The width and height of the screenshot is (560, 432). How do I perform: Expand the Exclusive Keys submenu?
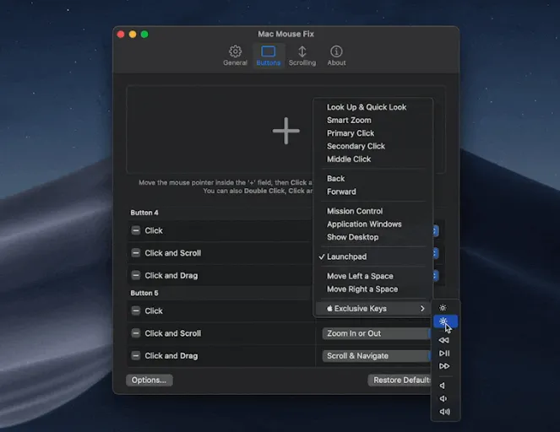tap(373, 309)
